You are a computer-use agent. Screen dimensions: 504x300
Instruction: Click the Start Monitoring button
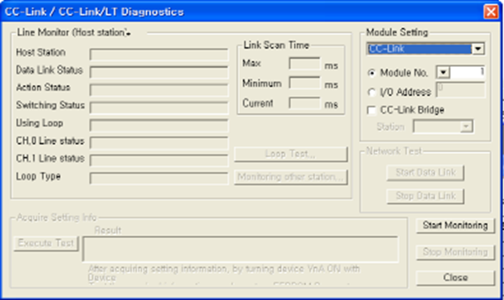click(x=455, y=226)
